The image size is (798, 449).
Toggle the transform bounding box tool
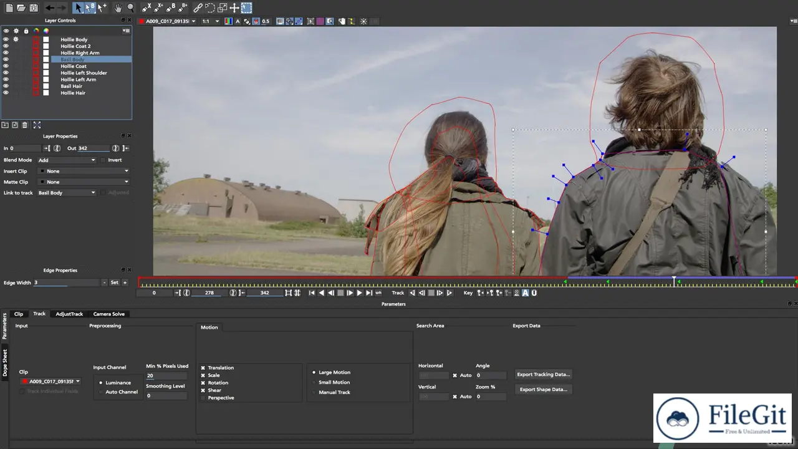point(247,8)
